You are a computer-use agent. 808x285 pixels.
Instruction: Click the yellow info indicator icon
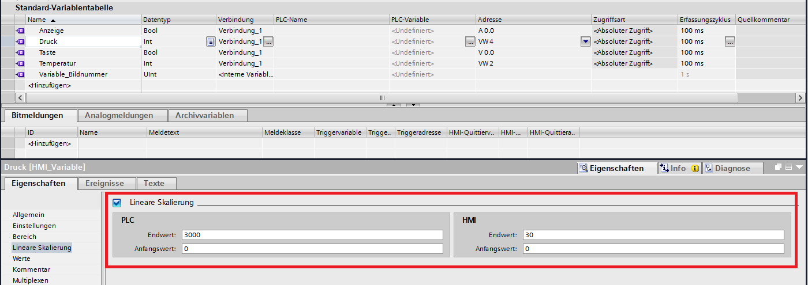coord(695,168)
